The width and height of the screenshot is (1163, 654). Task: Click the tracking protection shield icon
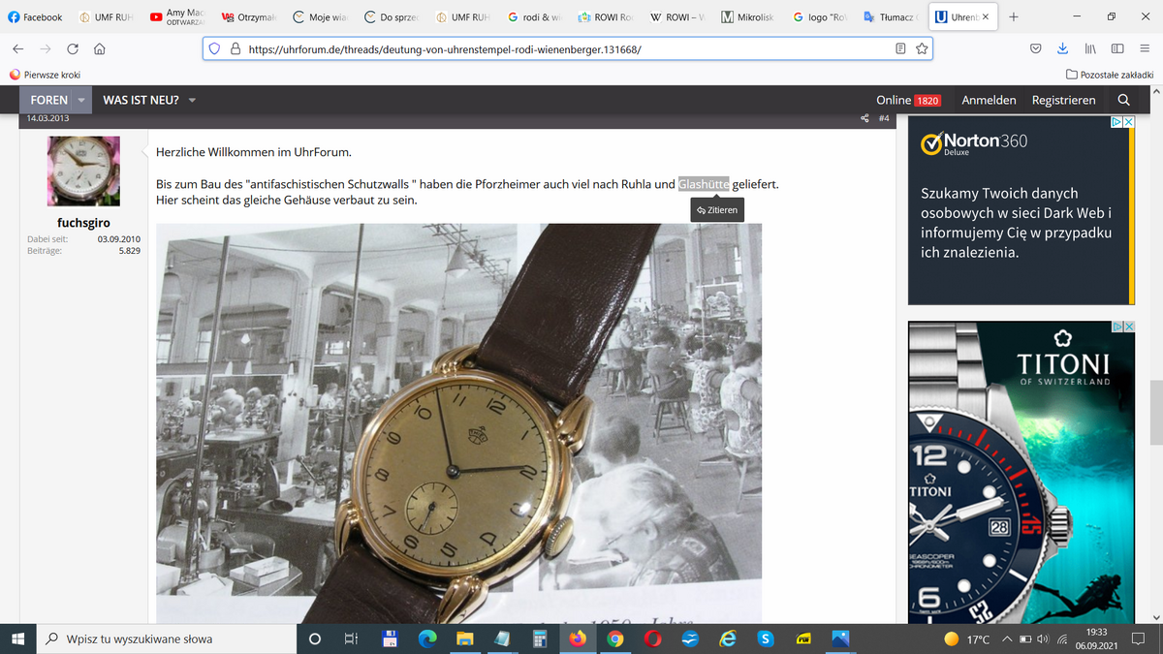pos(215,48)
